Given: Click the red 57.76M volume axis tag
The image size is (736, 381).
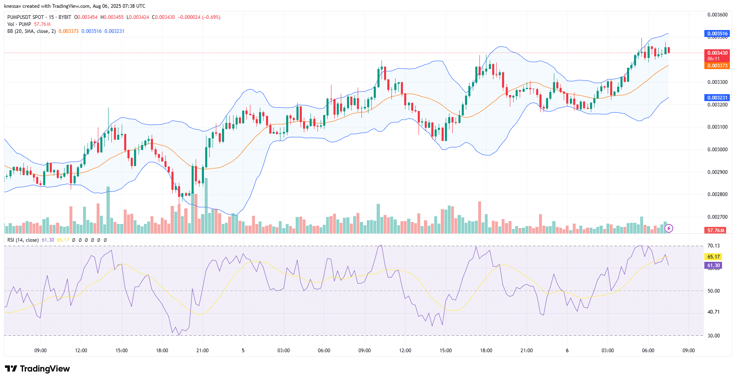Looking at the screenshot, I should [x=715, y=231].
